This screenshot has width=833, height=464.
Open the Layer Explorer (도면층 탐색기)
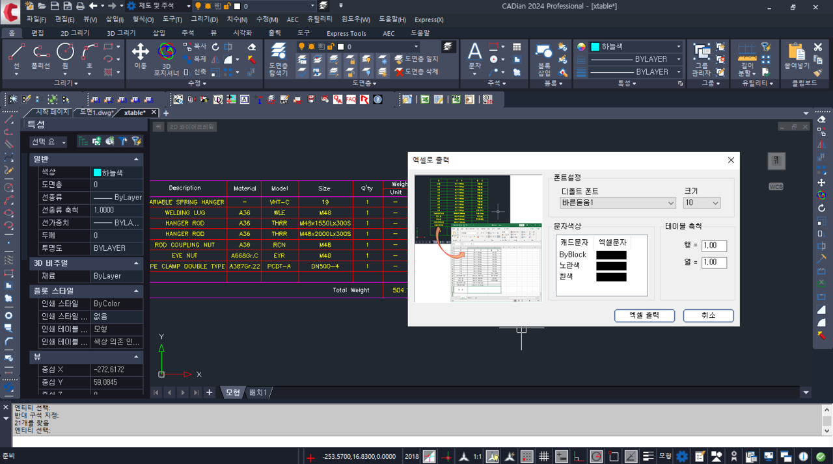(279, 53)
